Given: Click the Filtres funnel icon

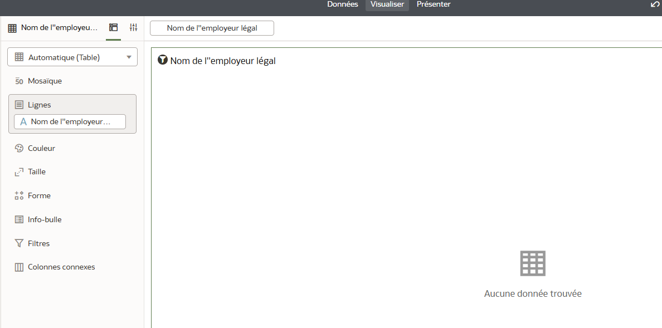Looking at the screenshot, I should [x=19, y=243].
